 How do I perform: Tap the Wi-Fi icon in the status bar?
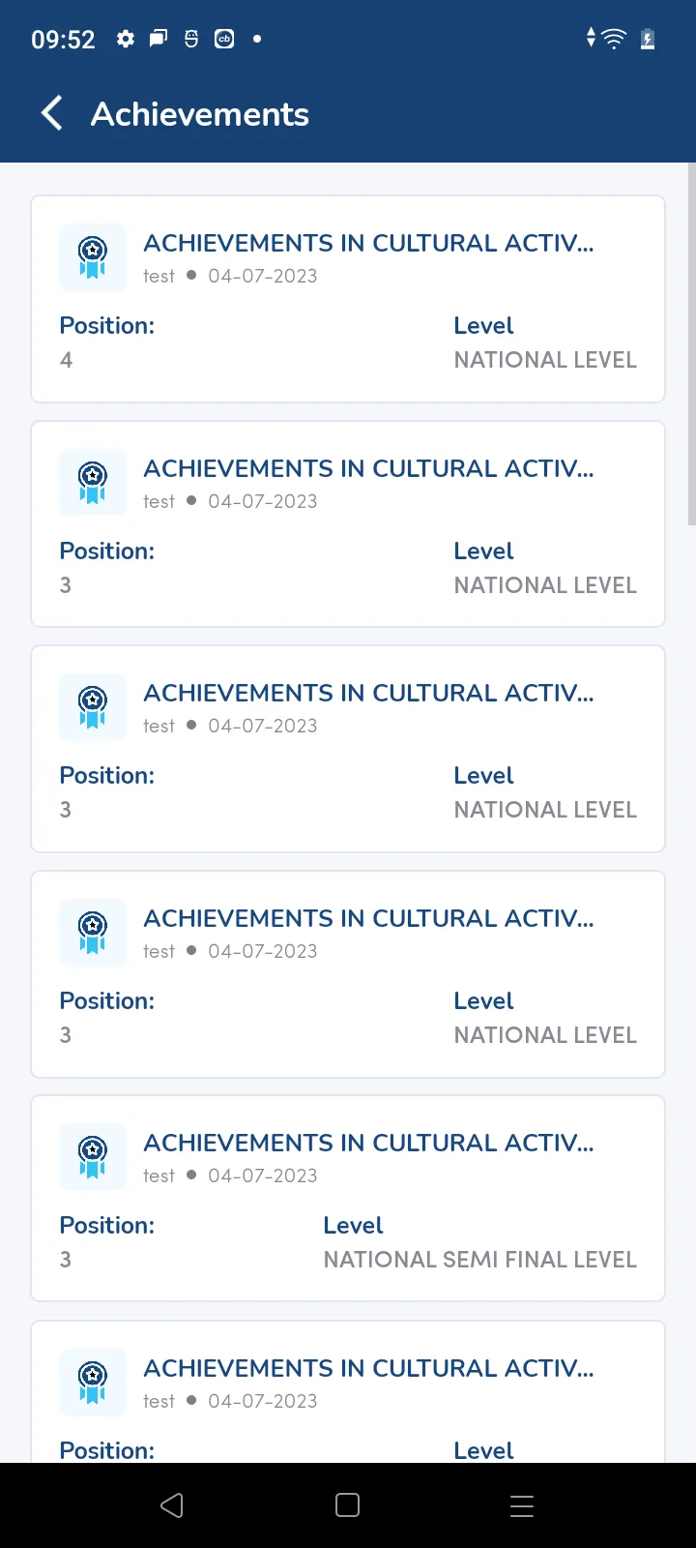pos(614,39)
